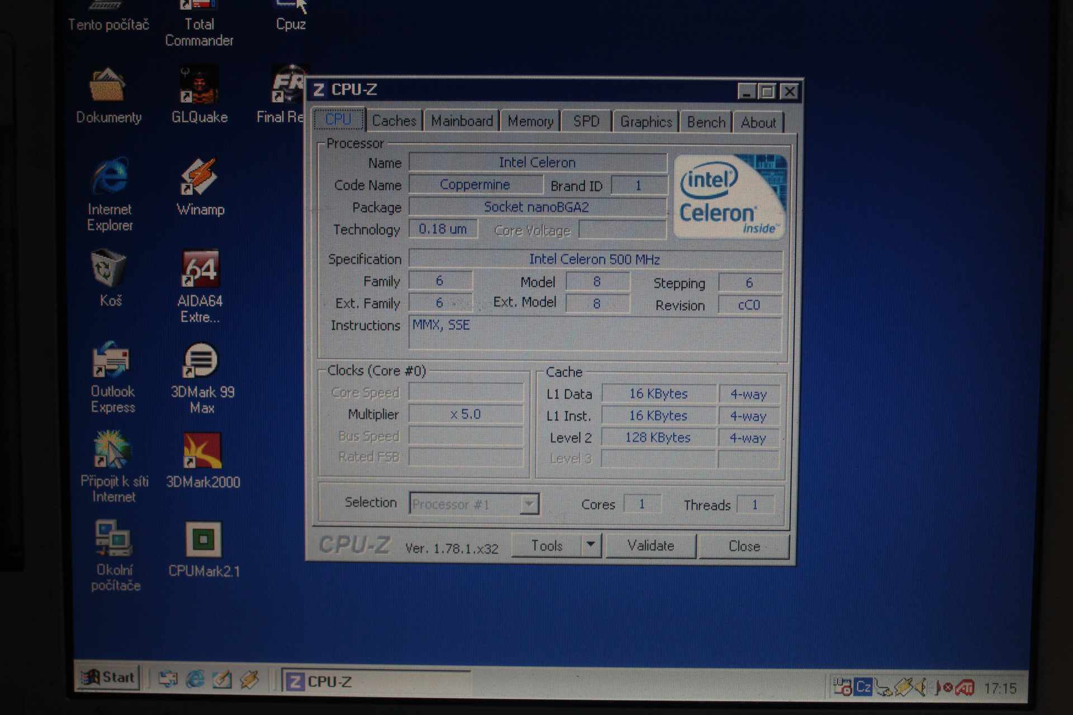Click the Intel Celeron inside logo
The width and height of the screenshot is (1073, 715).
(729, 197)
